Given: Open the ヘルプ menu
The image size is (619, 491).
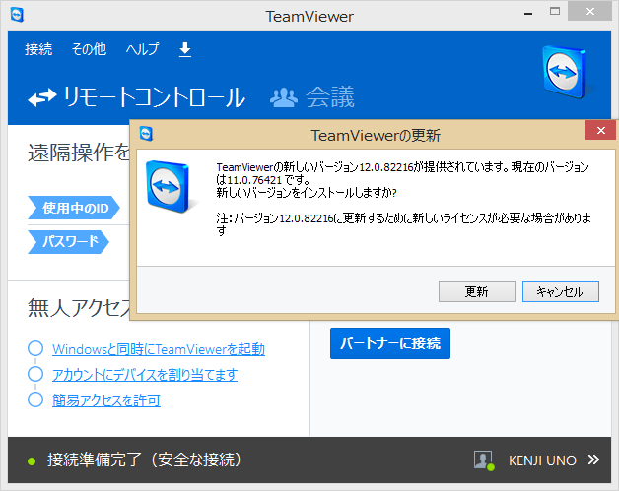Looking at the screenshot, I should [142, 49].
